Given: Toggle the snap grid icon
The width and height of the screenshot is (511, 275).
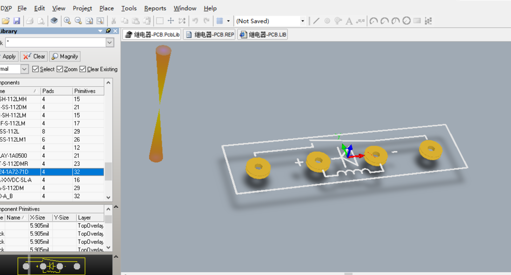Looking at the screenshot, I should coord(220,21).
